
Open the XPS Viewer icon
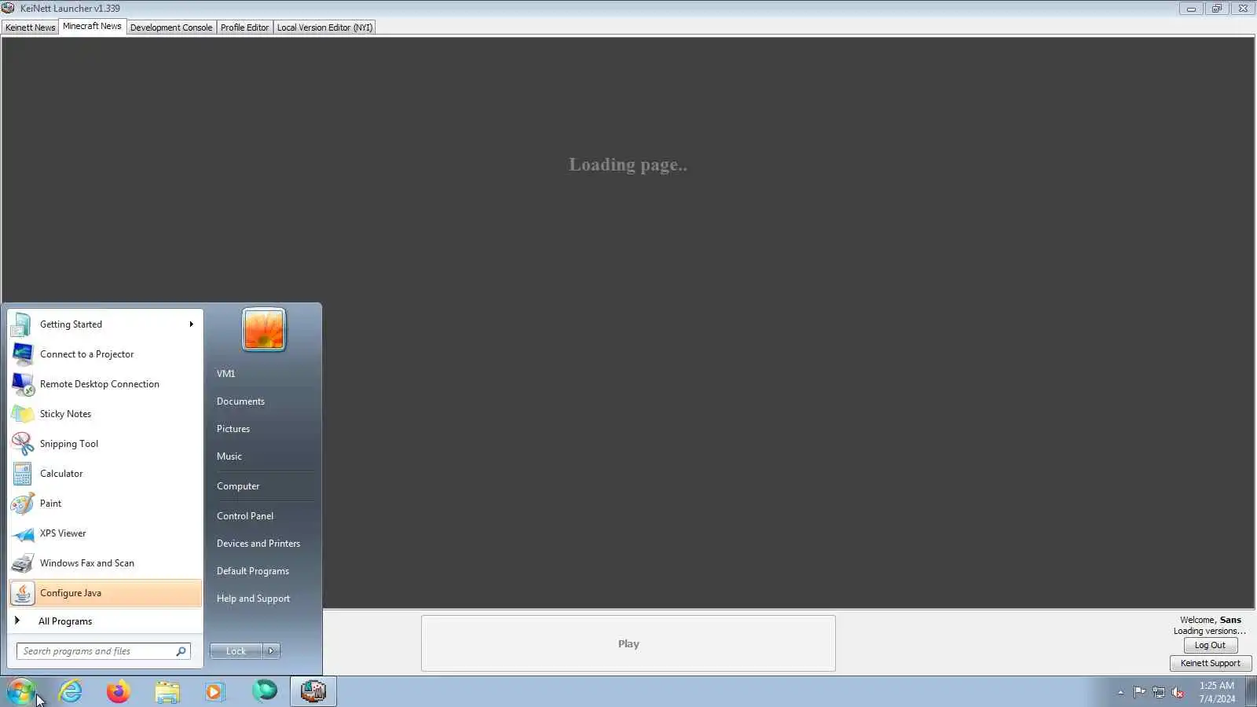click(22, 533)
